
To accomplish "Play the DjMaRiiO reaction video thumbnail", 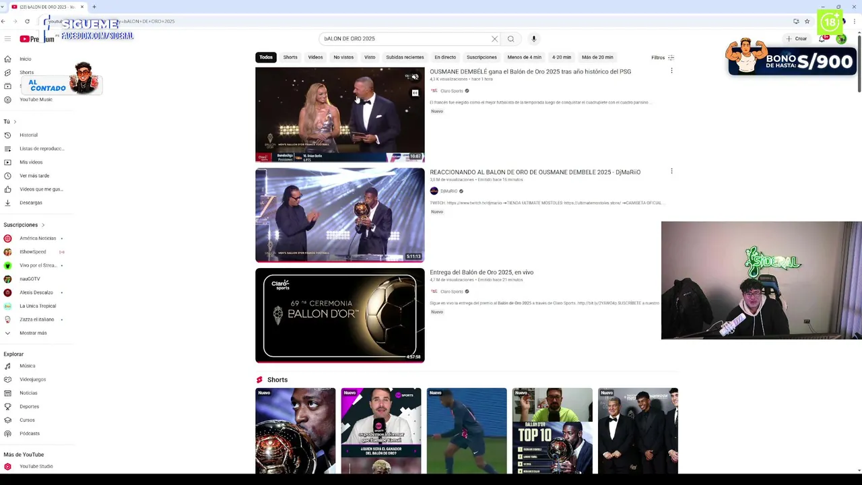I will [x=340, y=215].
